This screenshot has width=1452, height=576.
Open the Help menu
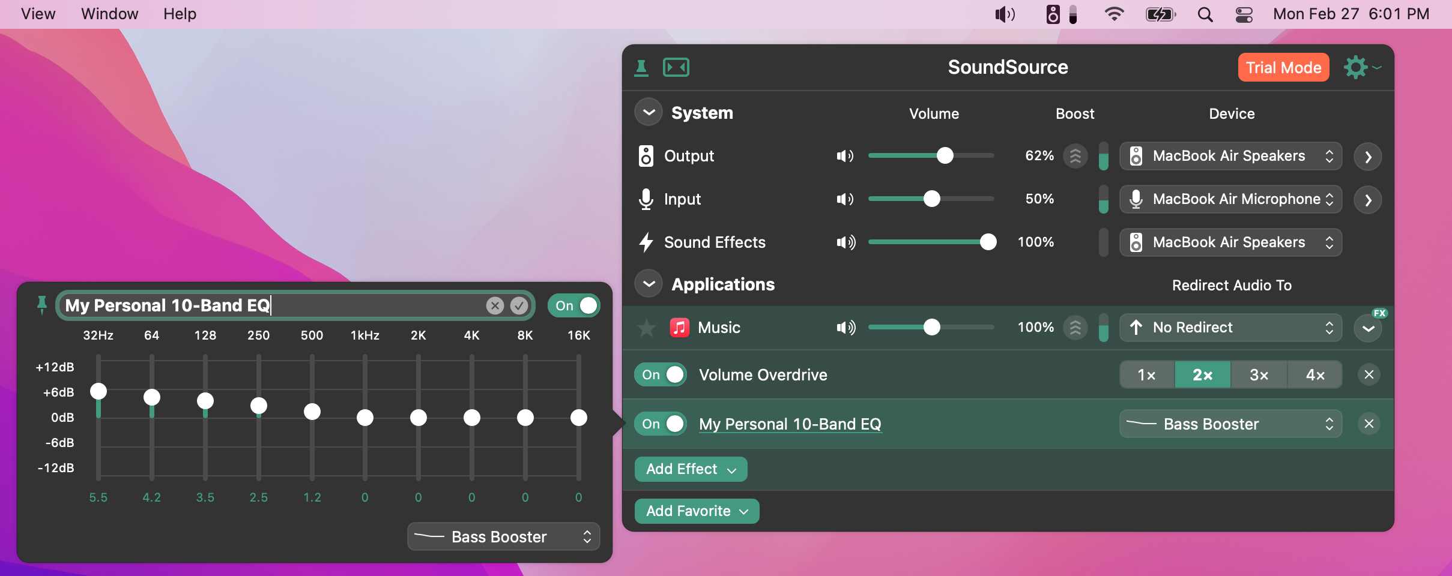(x=180, y=14)
